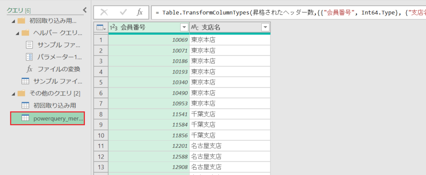
Task: Click the 東京本店 cell in row 7
Action: point(230,103)
